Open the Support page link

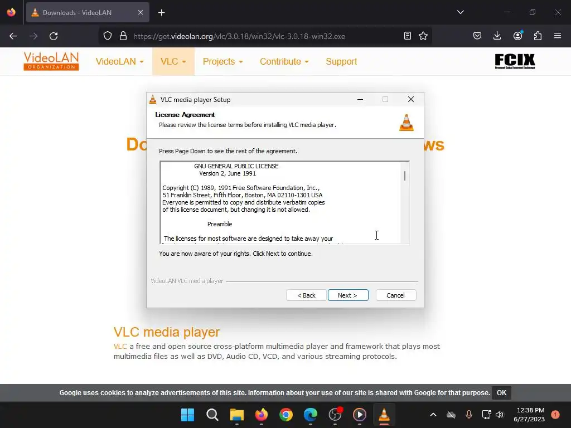[341, 61]
